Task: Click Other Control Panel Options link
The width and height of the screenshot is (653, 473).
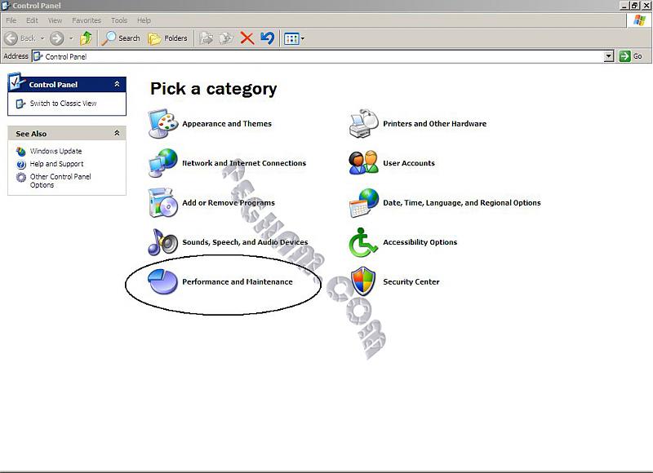Action: point(60,181)
